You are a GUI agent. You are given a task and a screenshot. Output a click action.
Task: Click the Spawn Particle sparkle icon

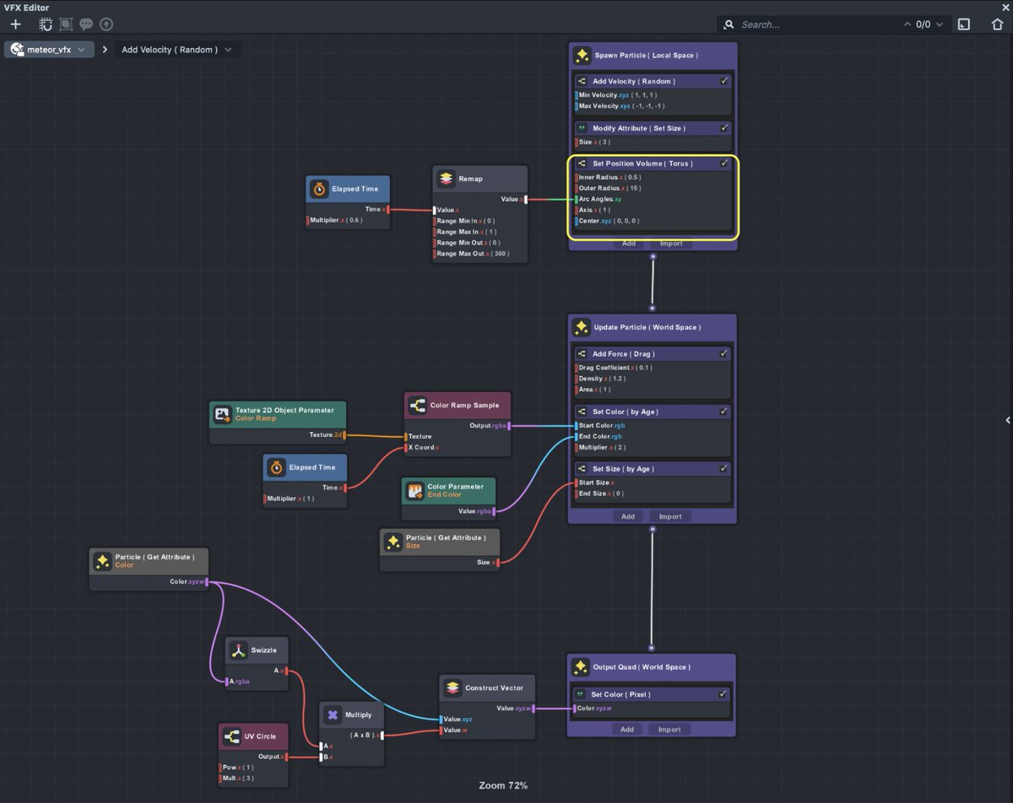[582, 56]
